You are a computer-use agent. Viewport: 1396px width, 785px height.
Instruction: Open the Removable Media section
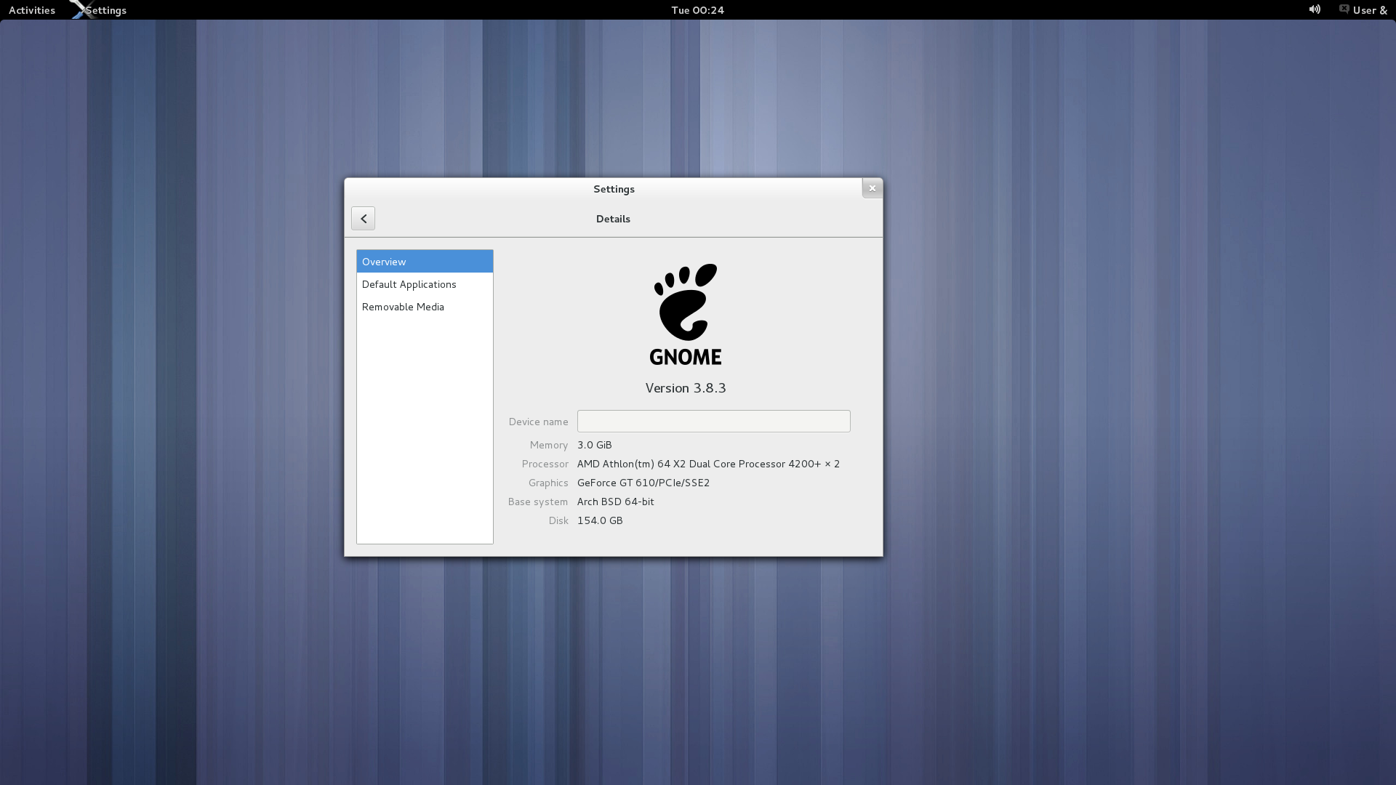click(x=425, y=307)
